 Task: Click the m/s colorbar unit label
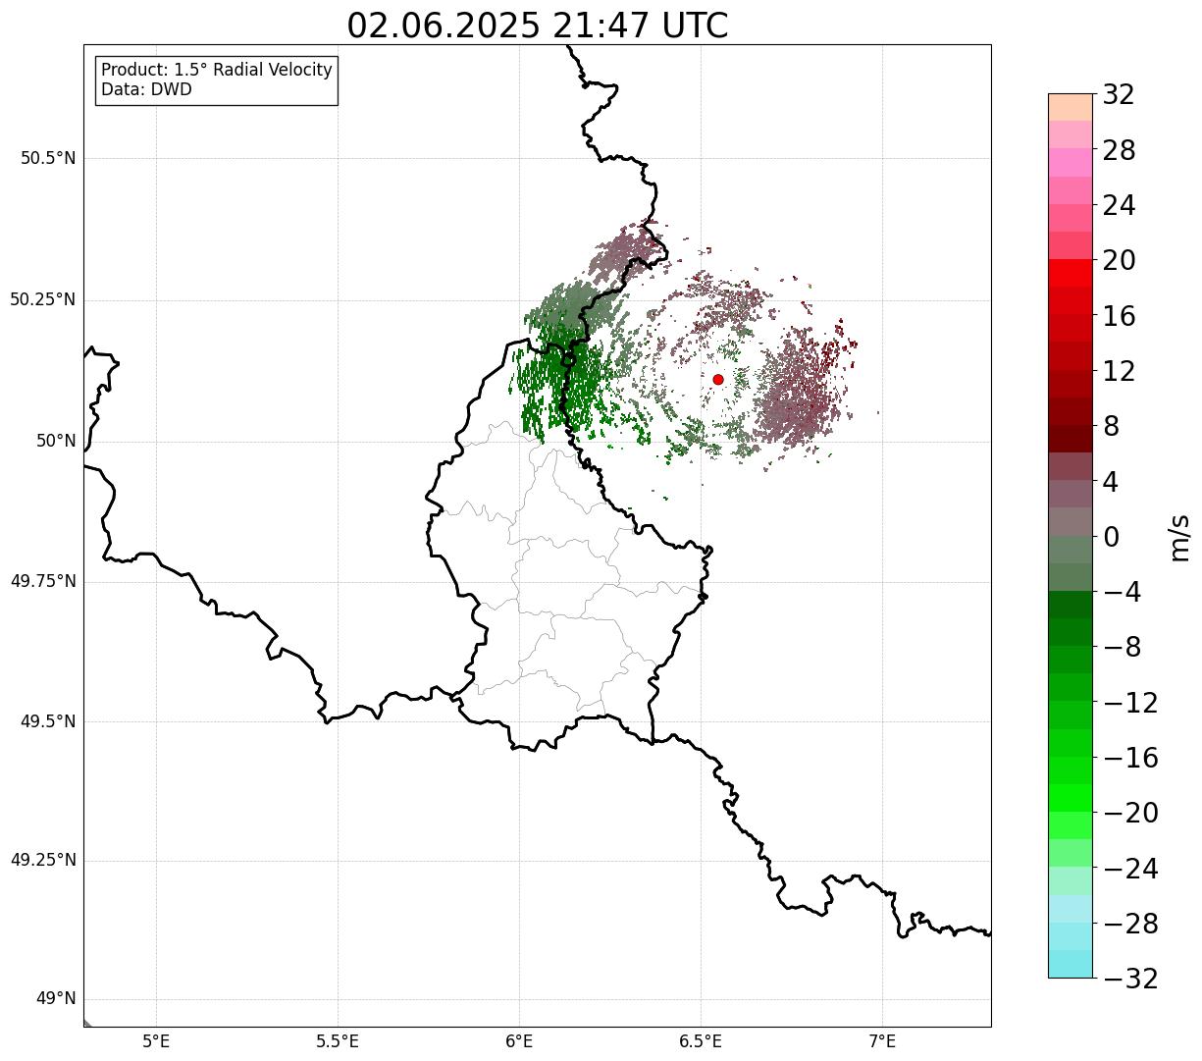[1178, 537]
